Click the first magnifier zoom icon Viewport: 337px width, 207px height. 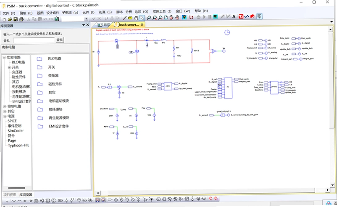point(149,18)
